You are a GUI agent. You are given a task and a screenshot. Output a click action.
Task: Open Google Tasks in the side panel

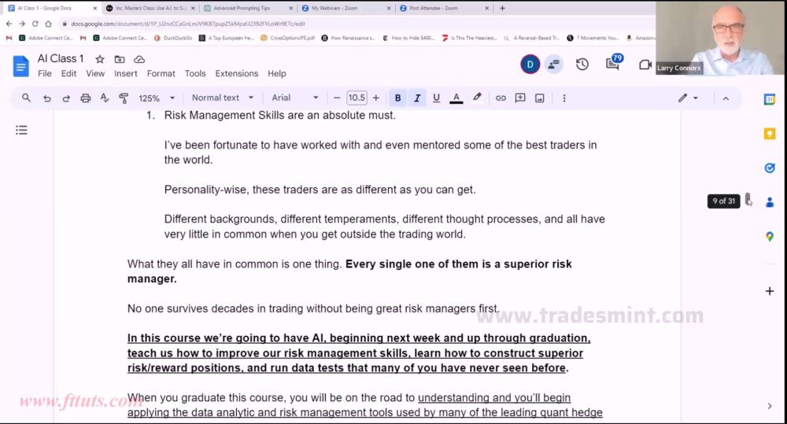tap(770, 168)
